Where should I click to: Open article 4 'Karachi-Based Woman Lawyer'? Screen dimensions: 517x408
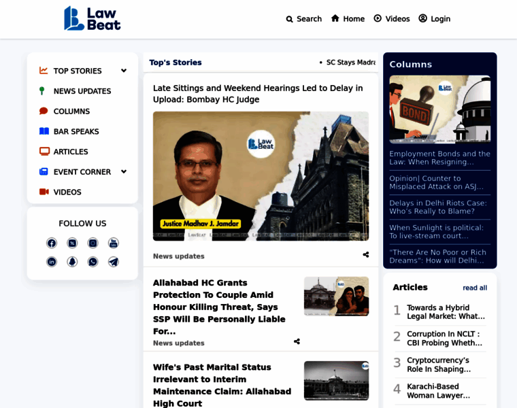(x=439, y=391)
